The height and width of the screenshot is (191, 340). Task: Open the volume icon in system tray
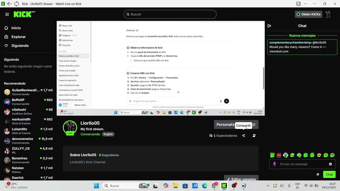pyautogui.click(x=311, y=186)
